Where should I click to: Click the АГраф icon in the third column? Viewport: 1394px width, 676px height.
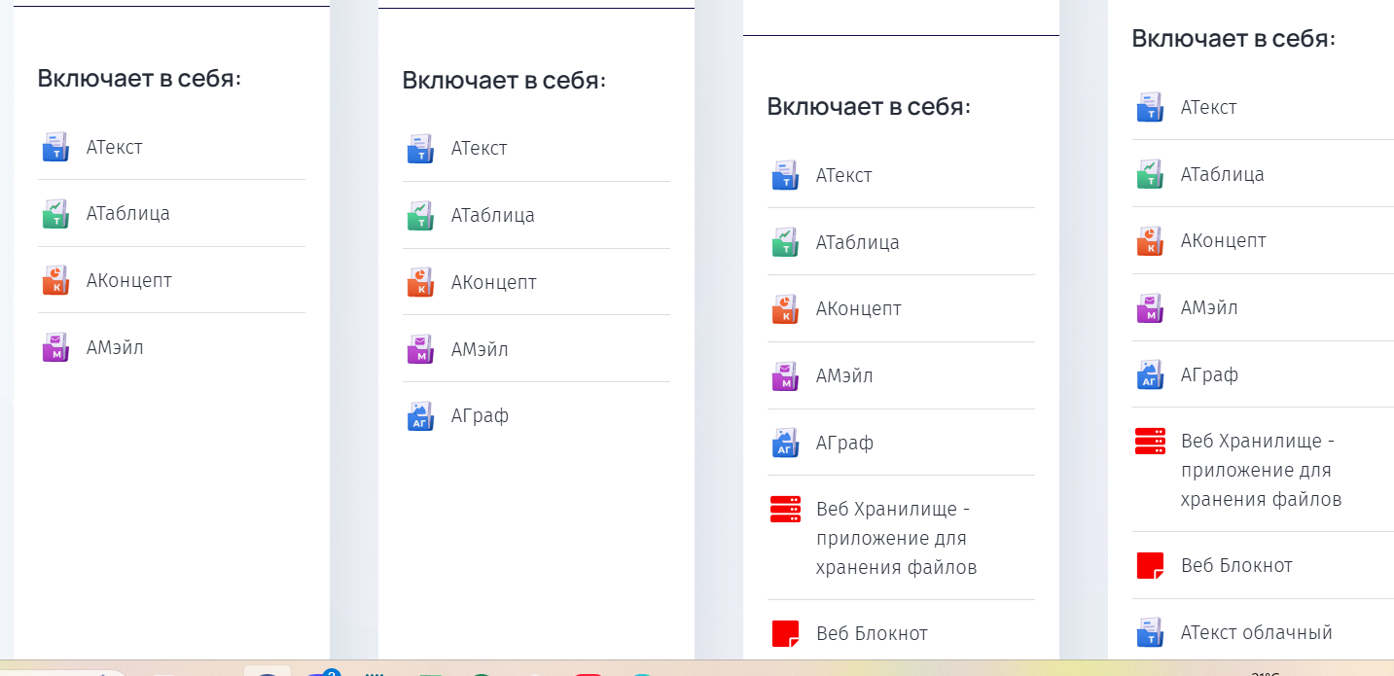coord(785,443)
